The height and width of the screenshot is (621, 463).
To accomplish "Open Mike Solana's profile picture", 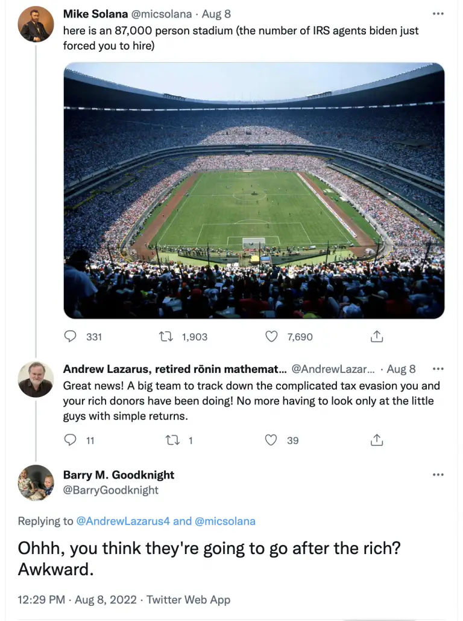I will pos(36,24).
